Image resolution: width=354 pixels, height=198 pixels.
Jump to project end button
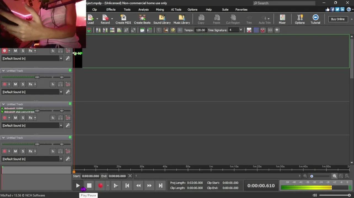(x=160, y=186)
